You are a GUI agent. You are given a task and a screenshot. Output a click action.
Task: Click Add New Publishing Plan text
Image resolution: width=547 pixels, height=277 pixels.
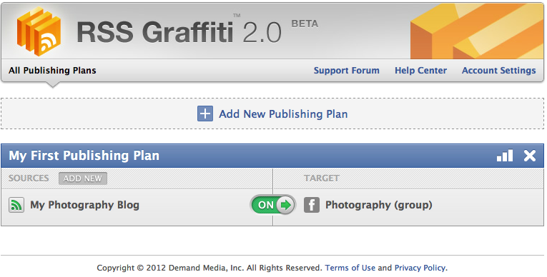pos(283,114)
